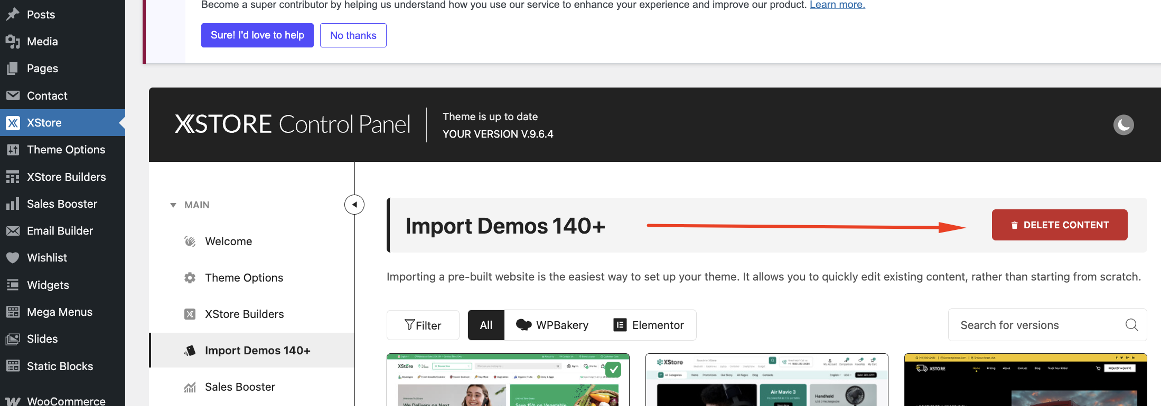Click gear icon beside Theme Options
1161x406 pixels.
[x=190, y=278]
